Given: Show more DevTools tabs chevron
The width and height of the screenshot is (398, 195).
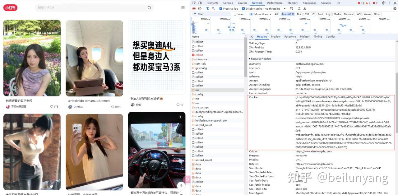Looking at the screenshot, I should pos(338,3).
